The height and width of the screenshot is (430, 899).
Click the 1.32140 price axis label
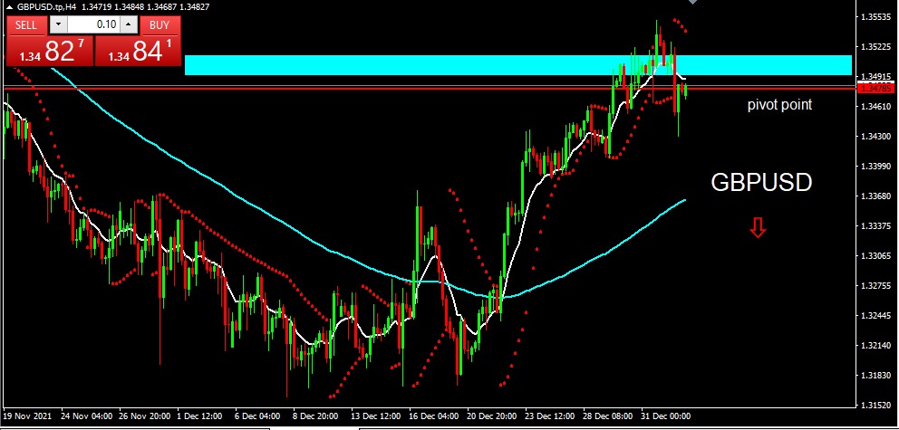(x=875, y=345)
